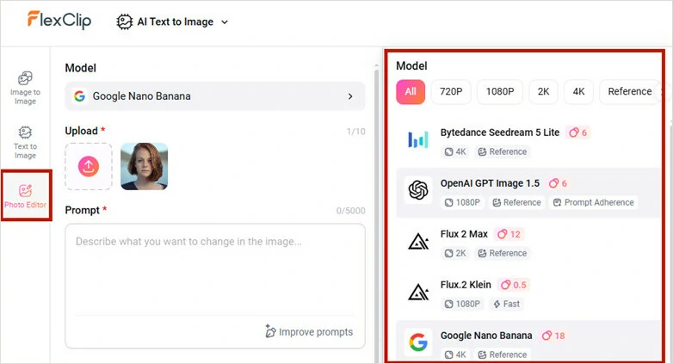Click credit cost 0.5 beside Flux.2 Klein
This screenshot has width=673, height=364.
tap(513, 285)
